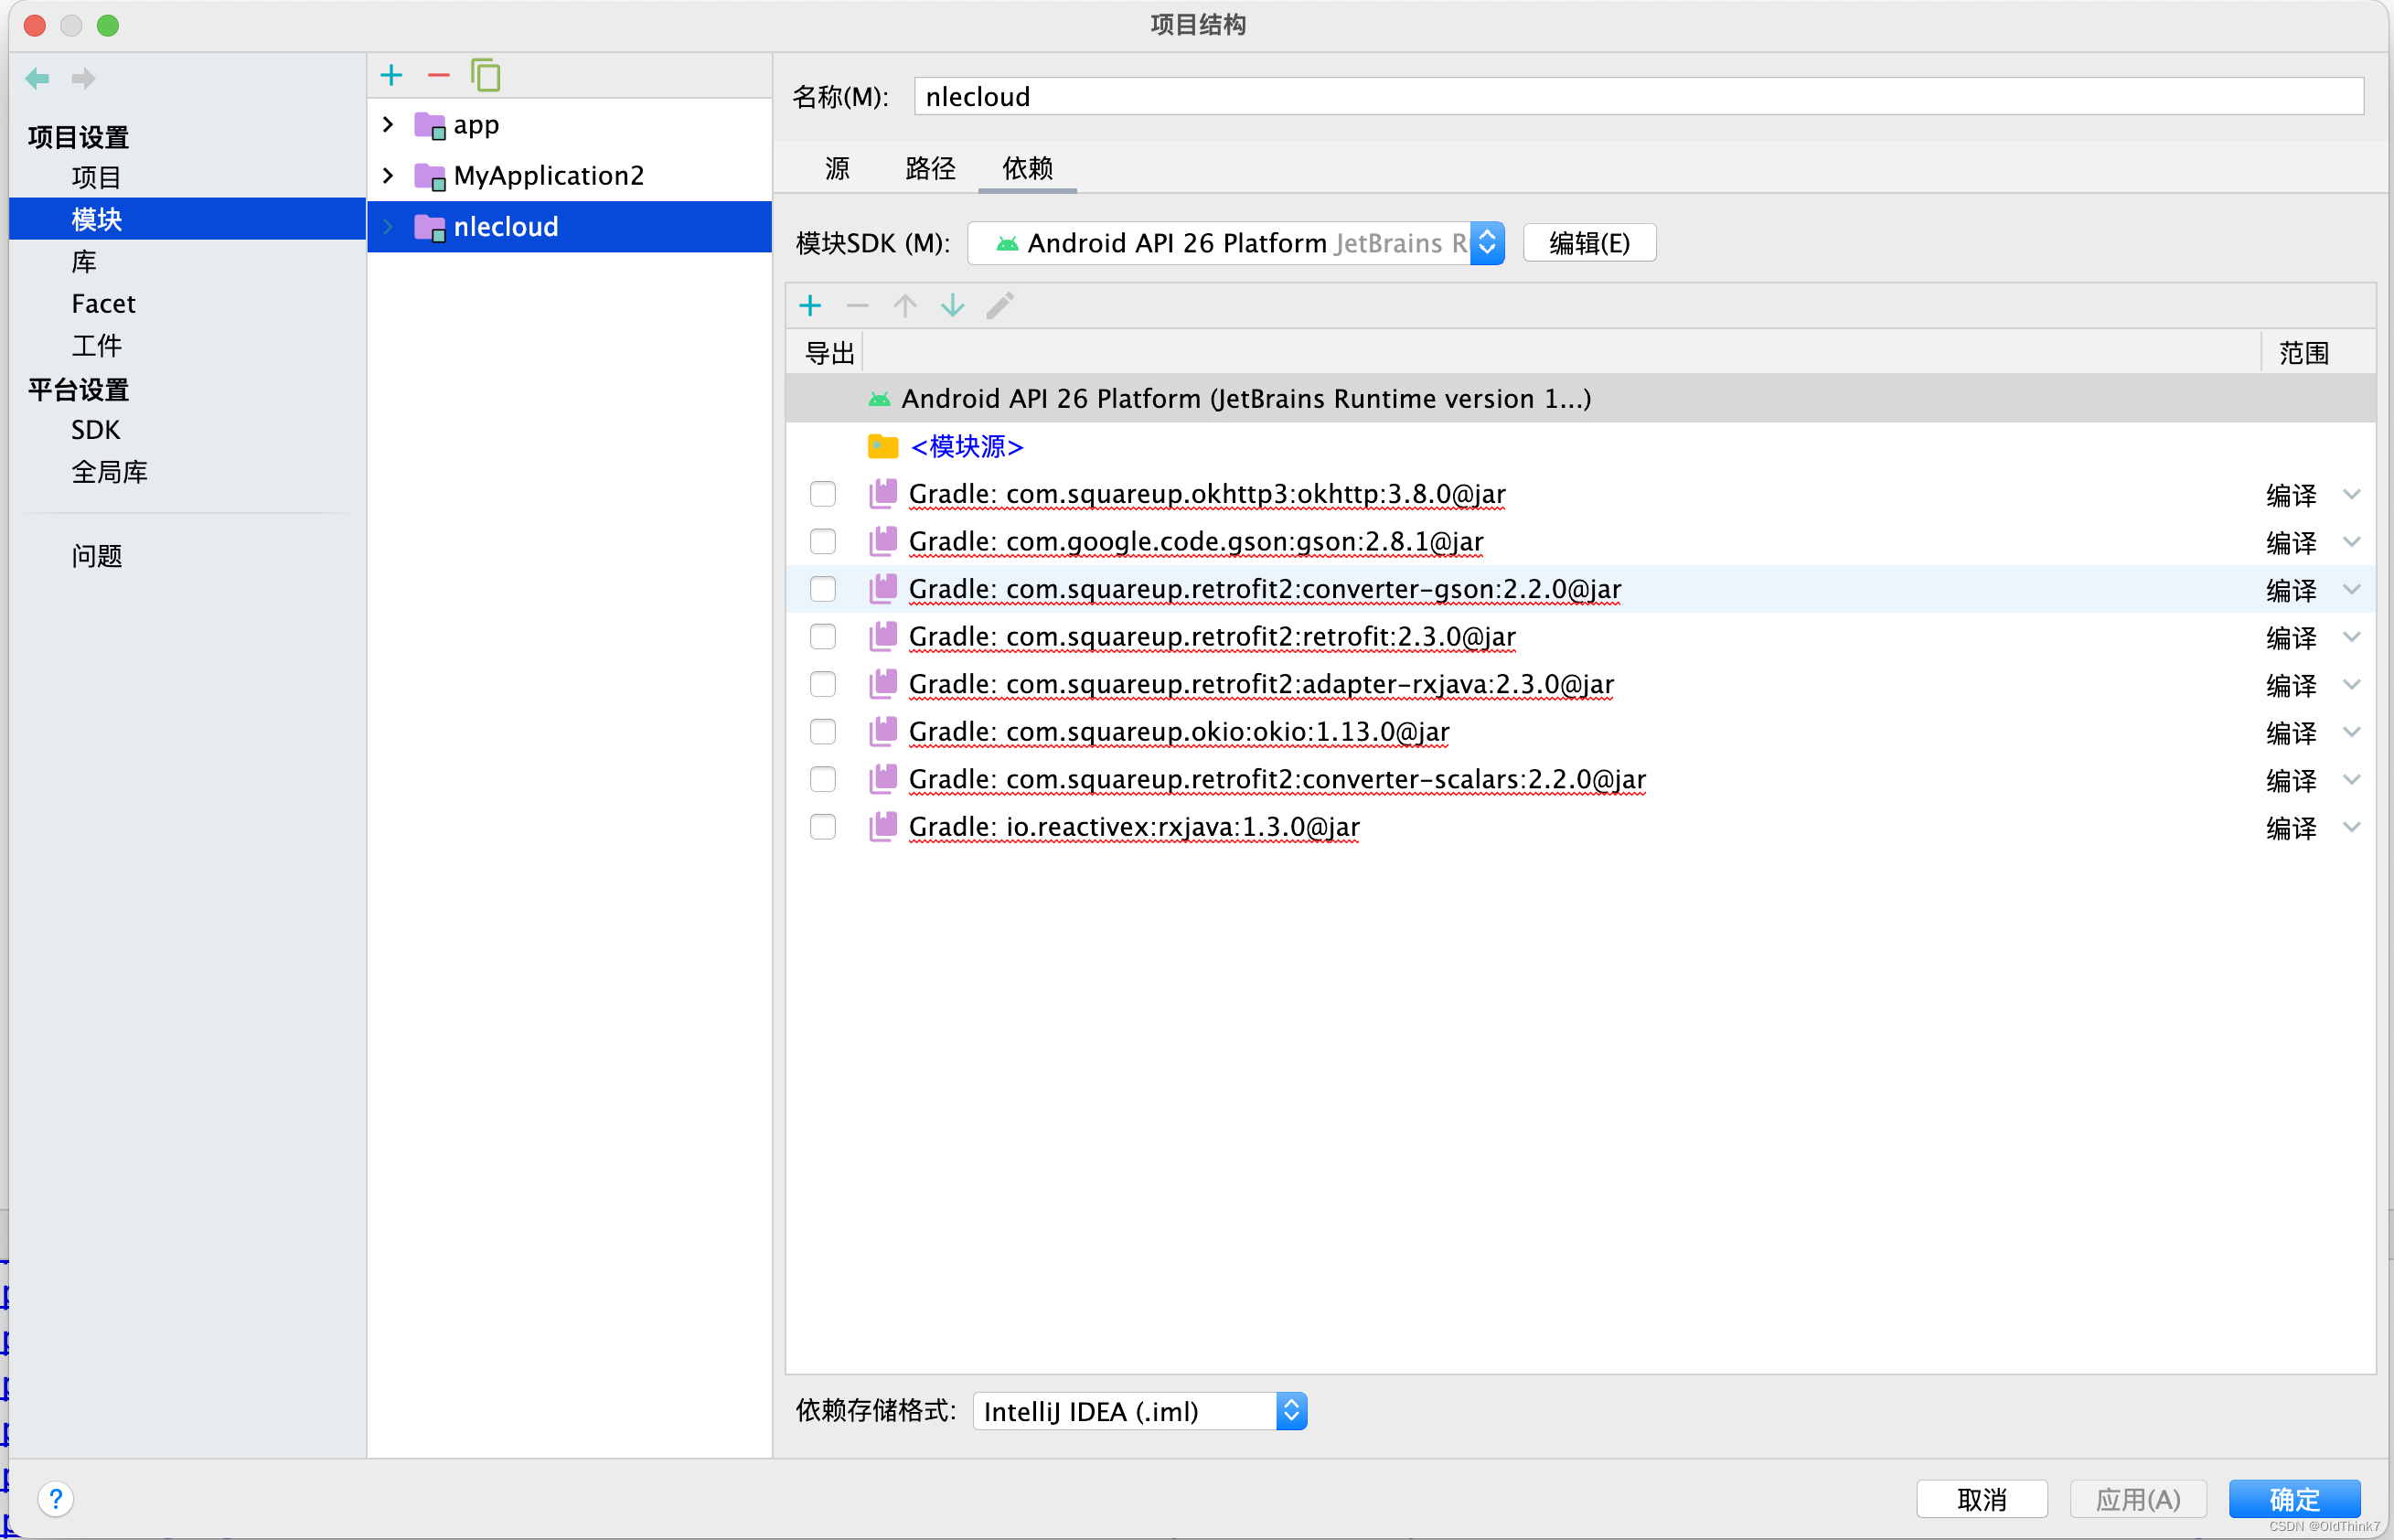Remove dependency using the minus icon
This screenshot has height=1540, width=2394.
tap(857, 305)
